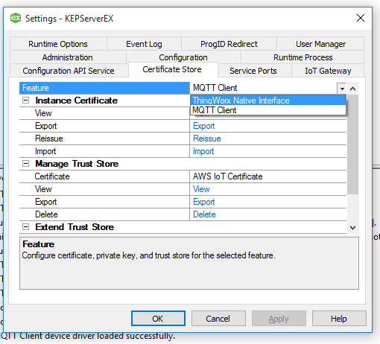Select the Feature property row label

point(104,88)
